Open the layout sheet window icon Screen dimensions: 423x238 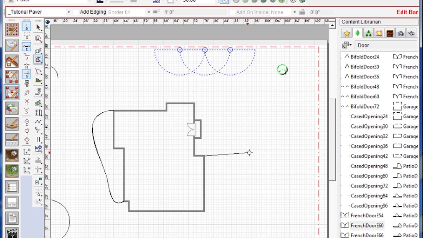12,202
